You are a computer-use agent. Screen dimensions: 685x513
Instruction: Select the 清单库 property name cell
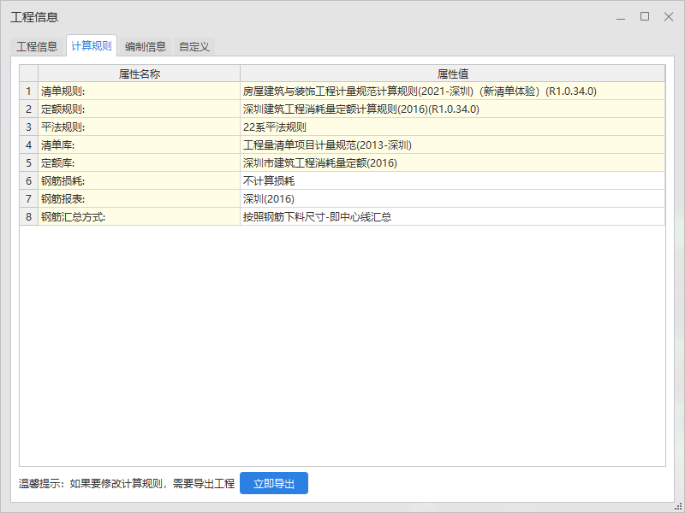(x=139, y=144)
